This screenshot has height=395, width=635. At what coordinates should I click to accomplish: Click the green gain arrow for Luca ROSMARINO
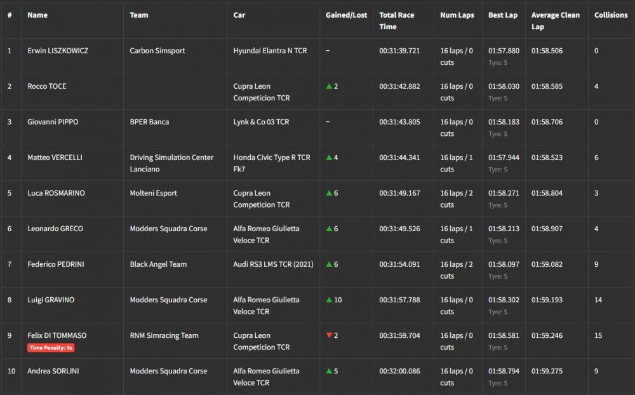329,193
